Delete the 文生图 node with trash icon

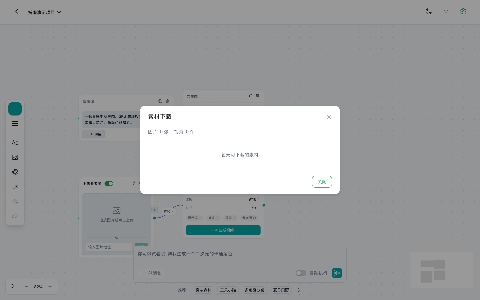tap(258, 96)
